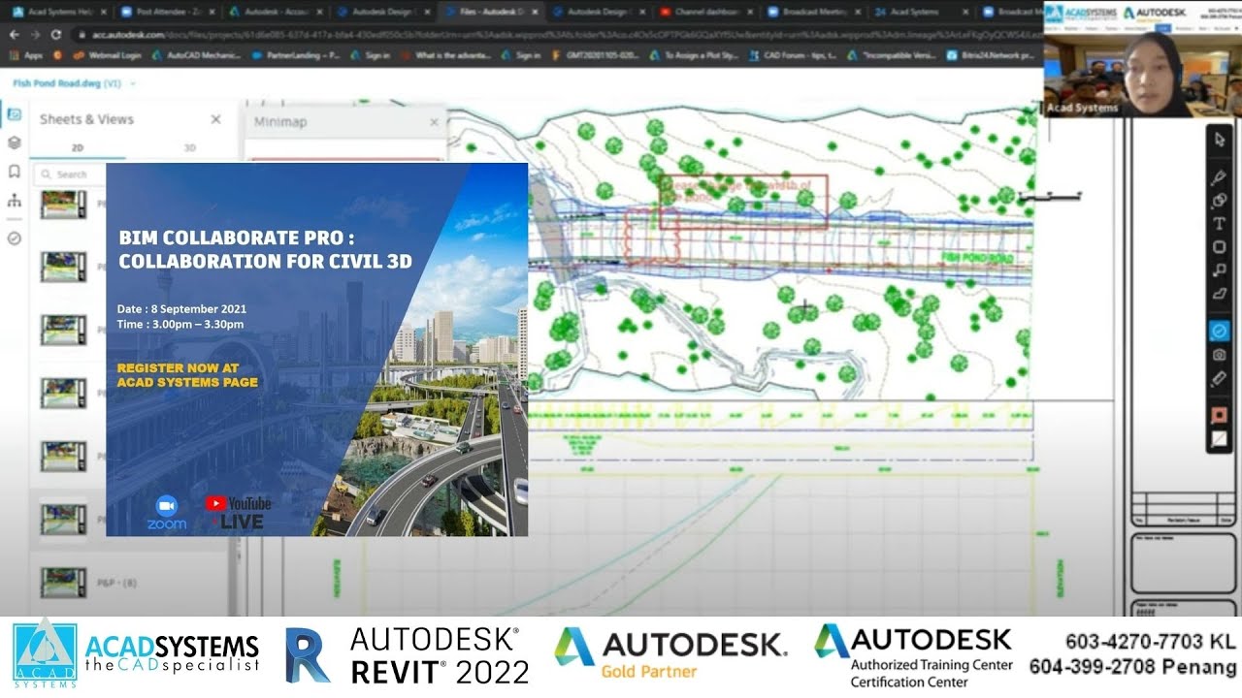Switch to the 2D tab
The image size is (1242, 698).
click(78, 147)
